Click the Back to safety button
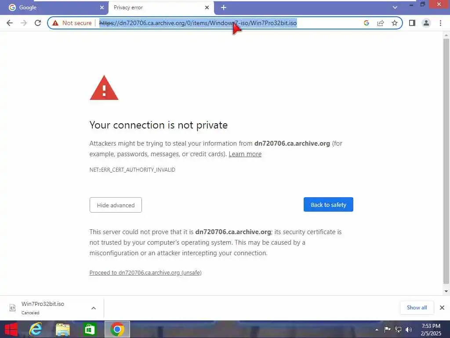 (x=328, y=205)
